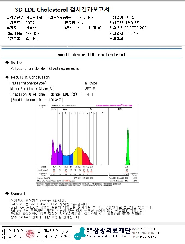
Task: Click the fraction value '14.1'
Action: [89, 94]
